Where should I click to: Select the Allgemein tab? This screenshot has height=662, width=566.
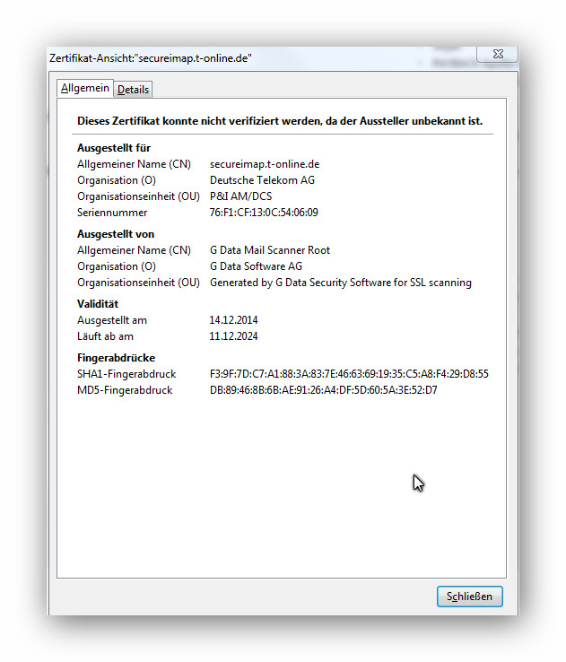85,88
